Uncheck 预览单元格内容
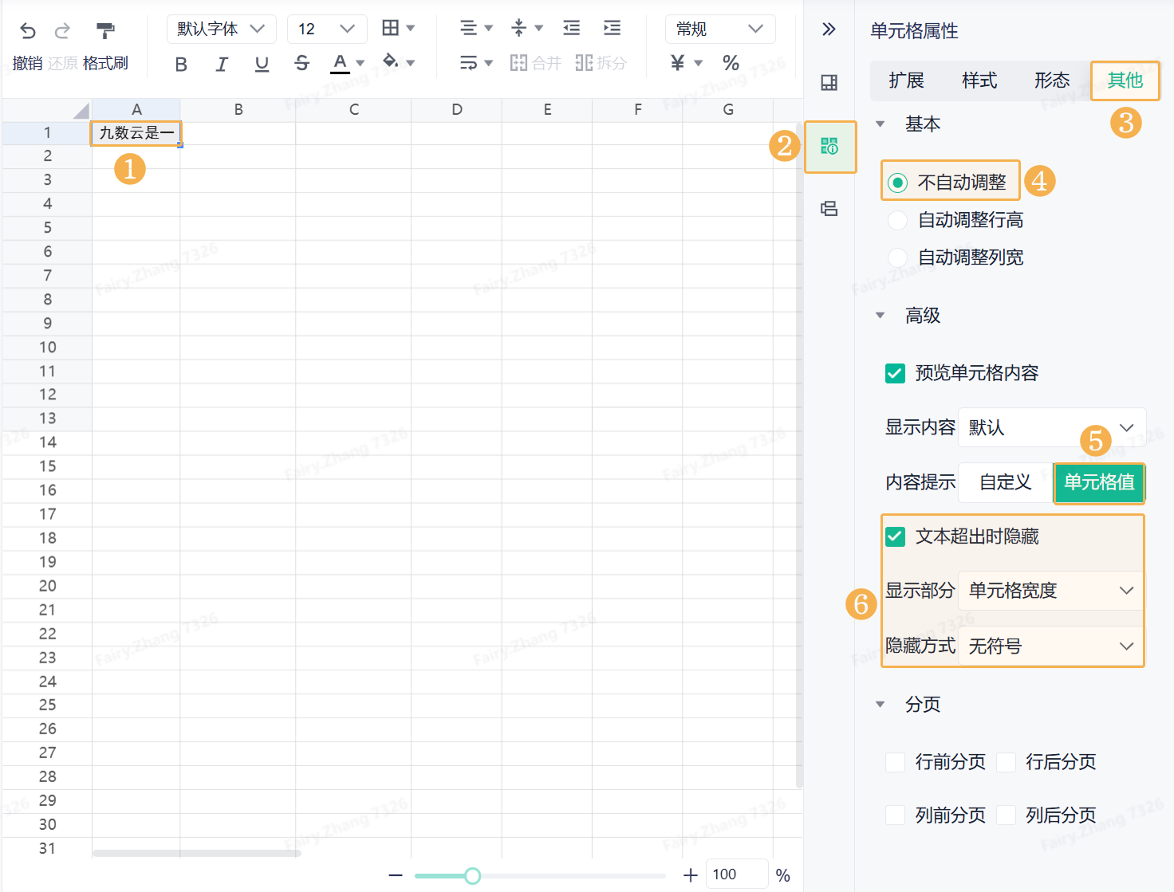The width and height of the screenshot is (1174, 892). click(x=895, y=373)
